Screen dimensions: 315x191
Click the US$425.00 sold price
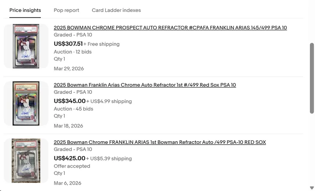tap(69, 158)
